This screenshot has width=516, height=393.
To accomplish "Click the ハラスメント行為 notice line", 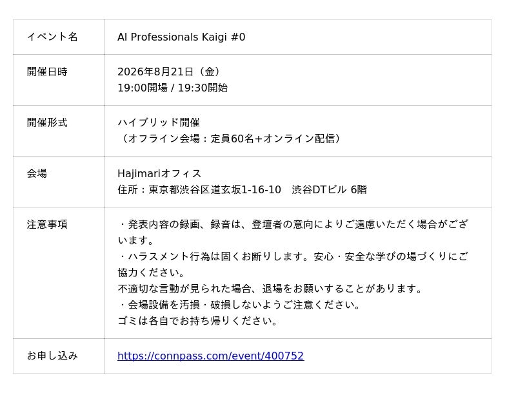I will tap(293, 256).
